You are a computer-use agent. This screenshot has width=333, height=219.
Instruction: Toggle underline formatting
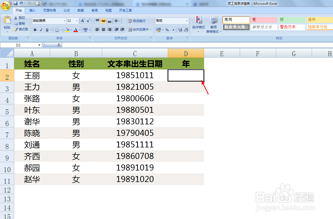(x=47, y=30)
